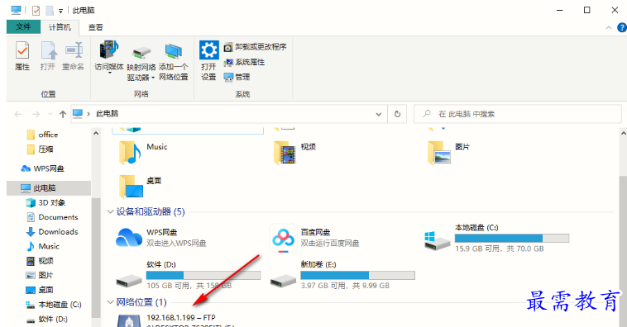Click the E: drive capacity bar
627x327 pixels.
tap(358, 275)
